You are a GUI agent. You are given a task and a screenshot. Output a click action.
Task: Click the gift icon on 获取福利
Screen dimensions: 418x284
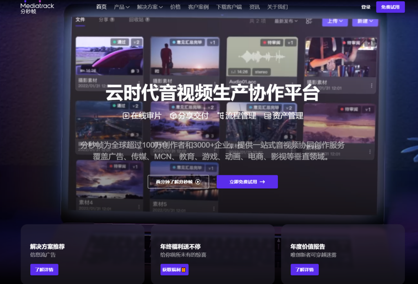pyautogui.click(x=183, y=270)
